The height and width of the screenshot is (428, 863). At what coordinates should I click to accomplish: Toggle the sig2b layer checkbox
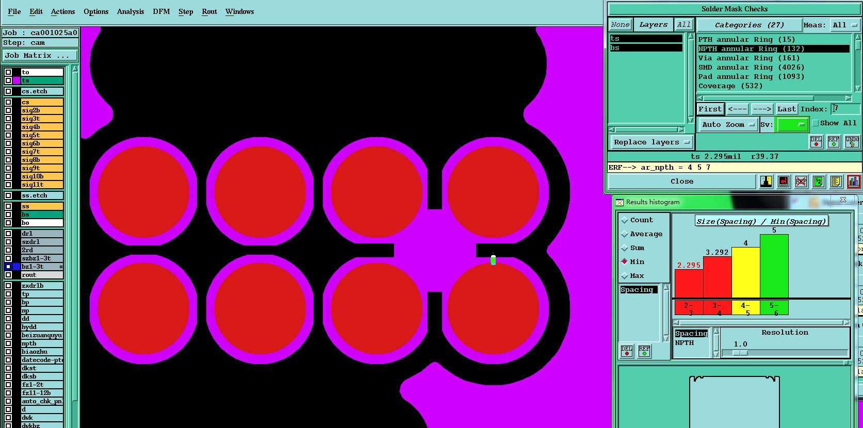(8, 110)
